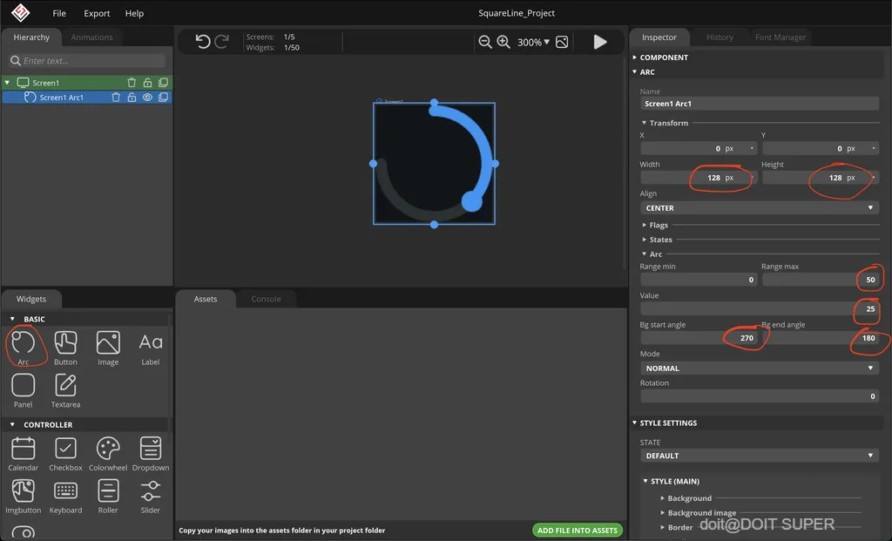Open the Mode NORMAL dropdown

pos(759,369)
